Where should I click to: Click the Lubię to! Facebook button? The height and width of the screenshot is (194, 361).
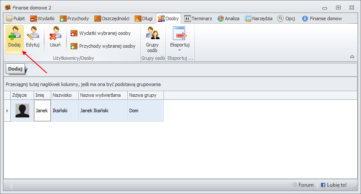click(x=334, y=185)
